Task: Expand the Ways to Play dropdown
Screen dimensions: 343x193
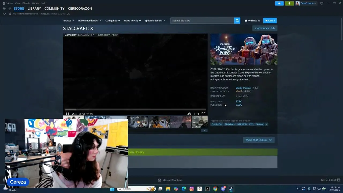Action: 132,21
